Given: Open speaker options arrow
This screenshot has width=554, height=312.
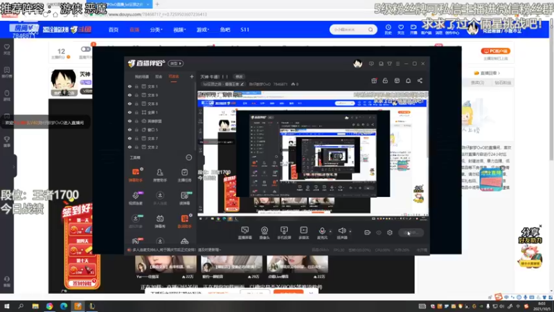Looking at the screenshot, I should (x=350, y=232).
